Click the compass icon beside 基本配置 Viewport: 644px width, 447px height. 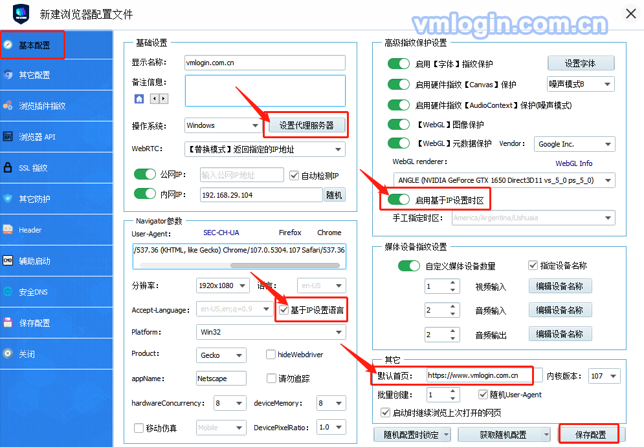8,45
